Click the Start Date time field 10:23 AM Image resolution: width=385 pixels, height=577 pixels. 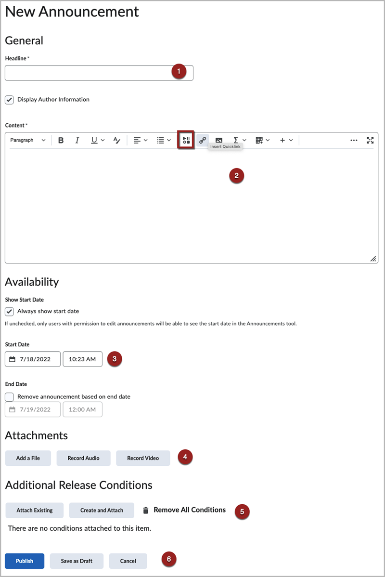coord(82,359)
